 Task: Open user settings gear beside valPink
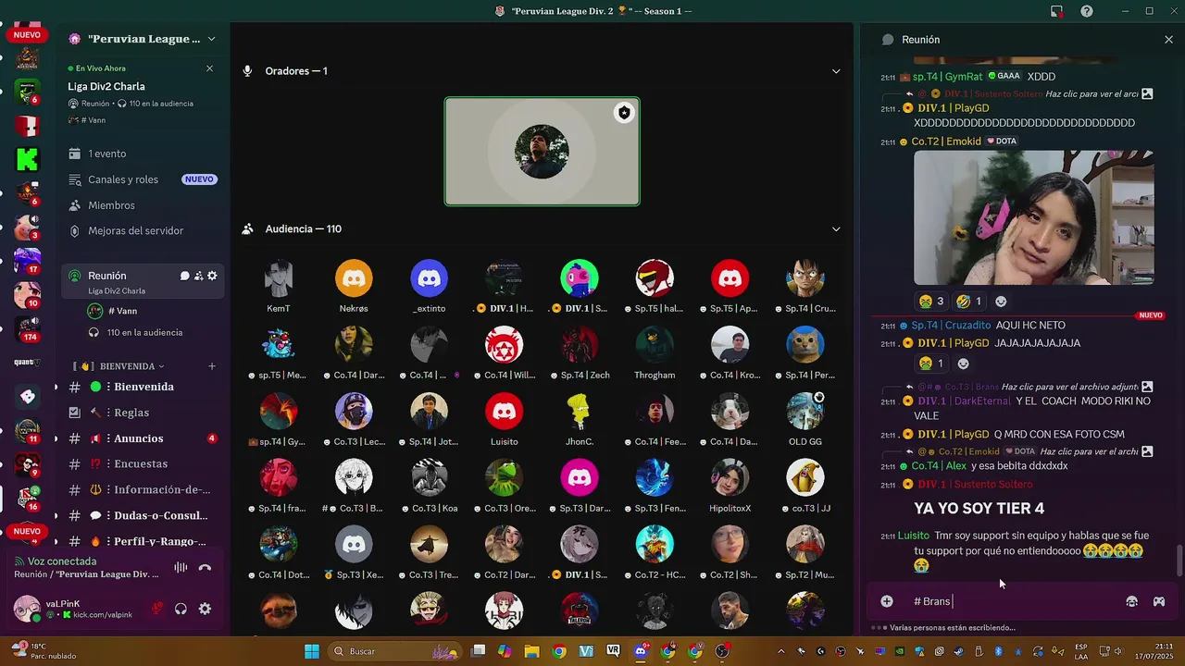(x=206, y=609)
